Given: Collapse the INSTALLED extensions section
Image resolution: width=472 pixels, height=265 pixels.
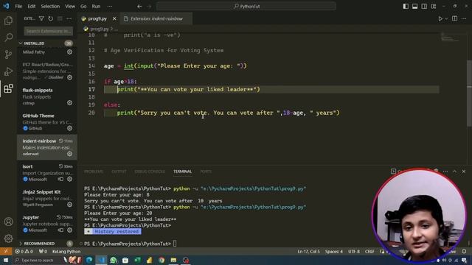Looking at the screenshot, I should [x=47, y=43].
